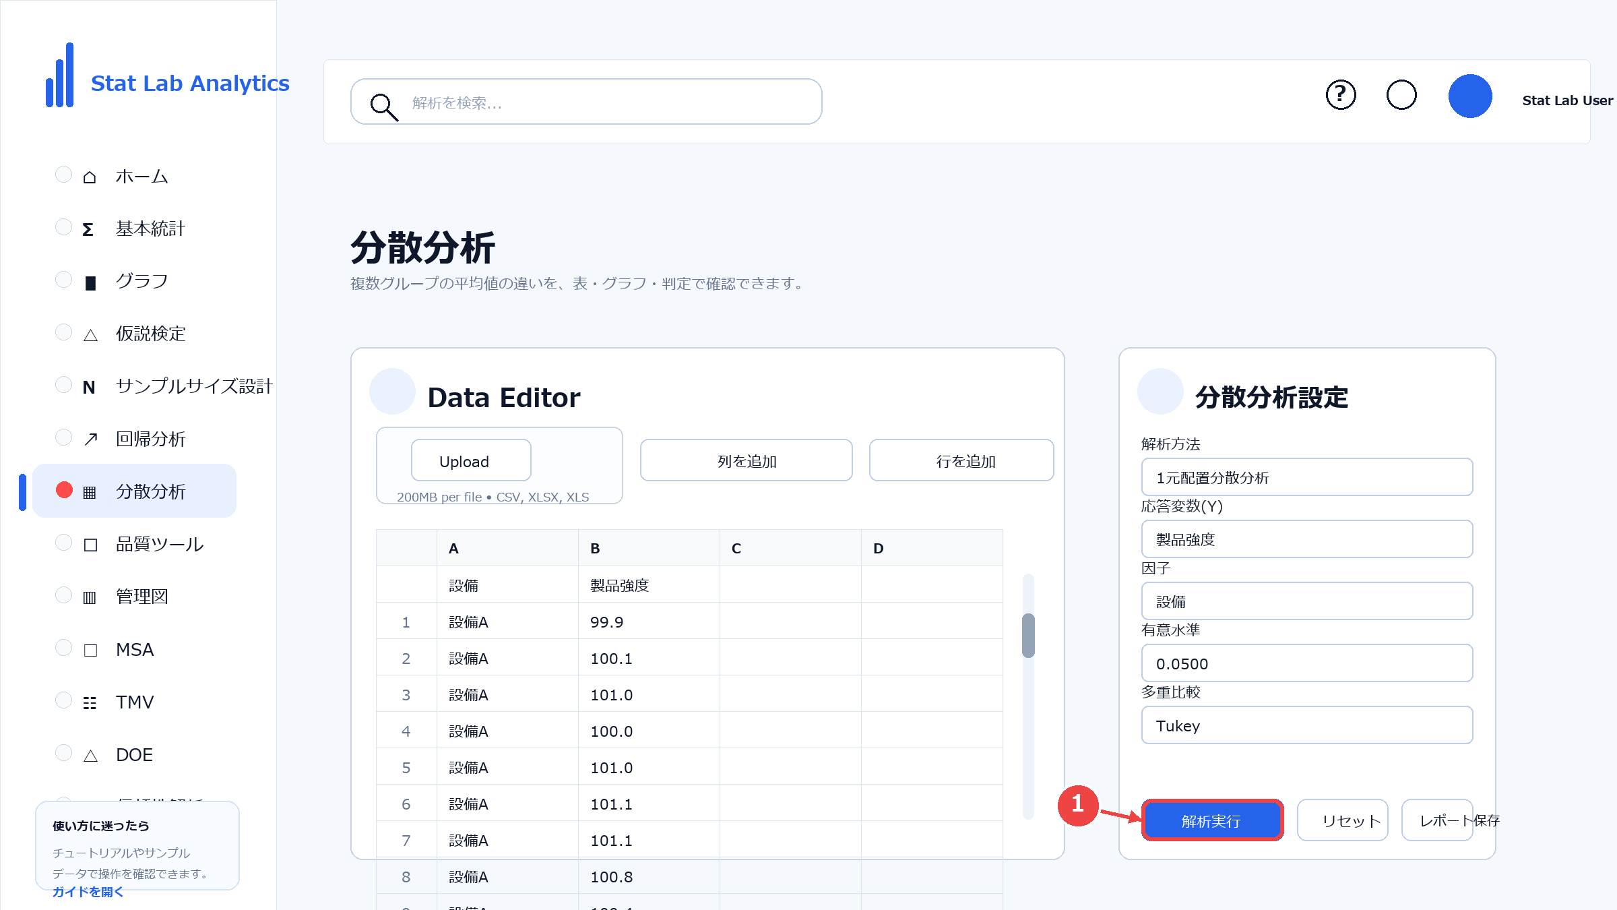1617x910 pixels.
Task: Click 列を追加 to add a column
Action: click(x=747, y=460)
